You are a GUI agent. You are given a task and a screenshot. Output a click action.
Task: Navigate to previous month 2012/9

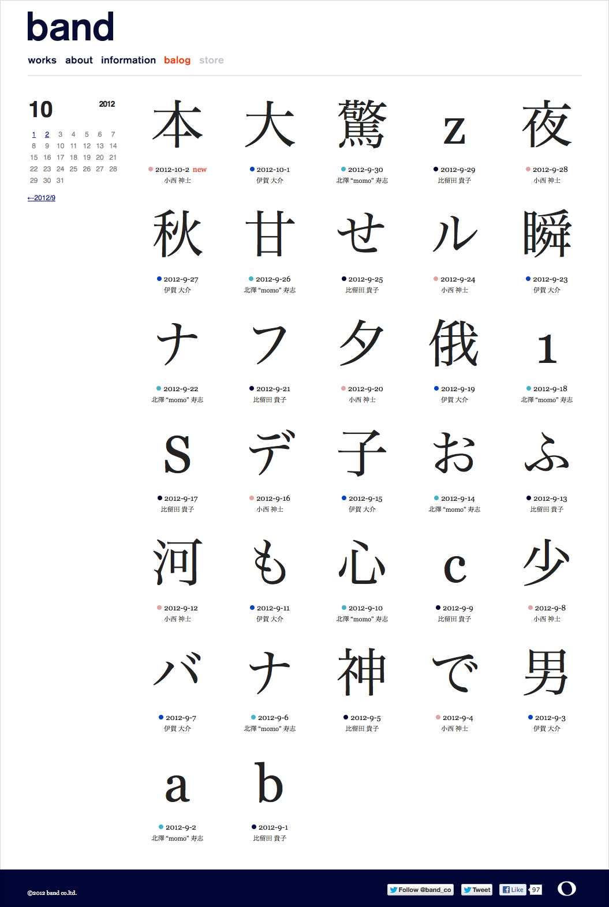[x=42, y=198]
